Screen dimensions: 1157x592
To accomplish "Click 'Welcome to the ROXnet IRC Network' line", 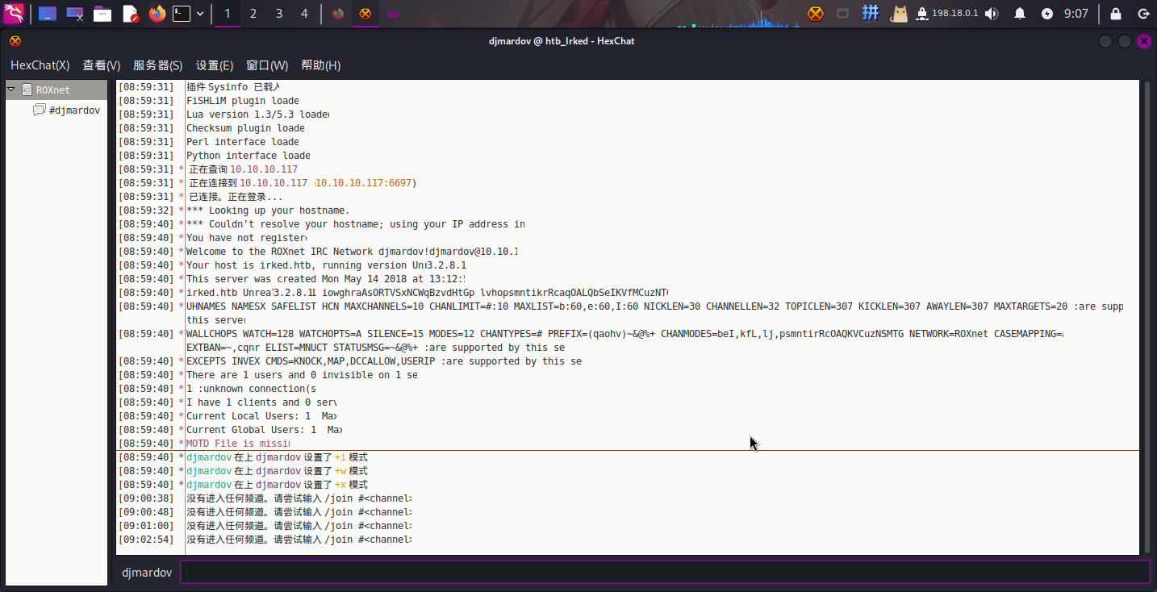I will click(352, 252).
